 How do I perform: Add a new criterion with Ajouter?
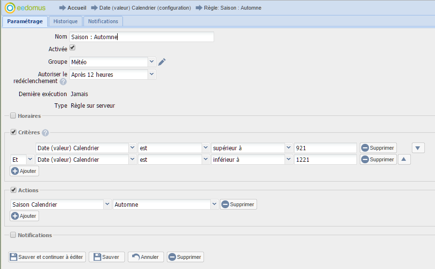pyautogui.click(x=24, y=171)
